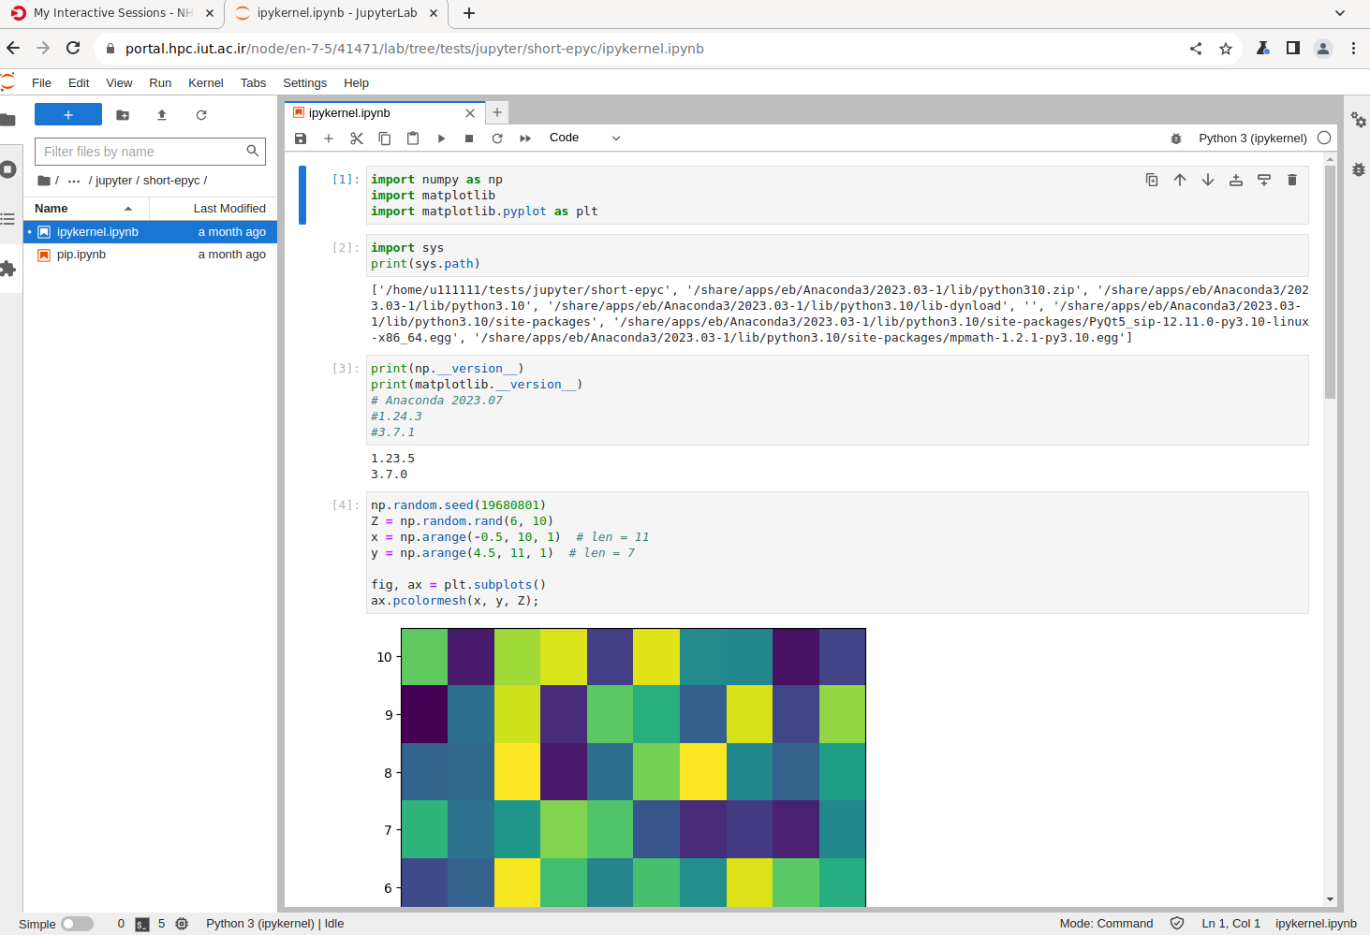Select pip.ipynb in file list
The width and height of the screenshot is (1370, 935).
(x=150, y=255)
